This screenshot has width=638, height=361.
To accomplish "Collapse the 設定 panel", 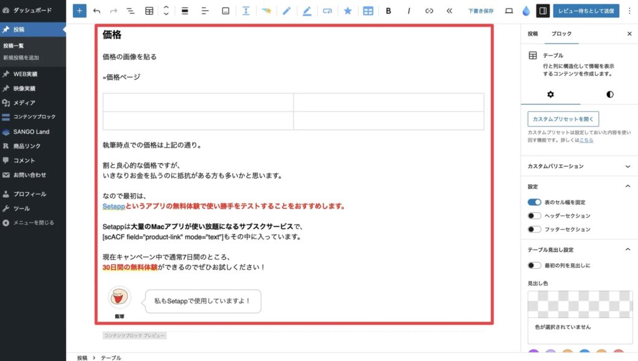I will (627, 186).
